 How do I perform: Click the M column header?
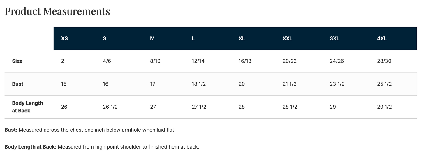152,38
